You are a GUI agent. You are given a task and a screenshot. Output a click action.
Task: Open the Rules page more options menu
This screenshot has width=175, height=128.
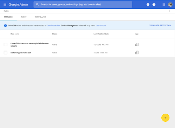(169, 11)
